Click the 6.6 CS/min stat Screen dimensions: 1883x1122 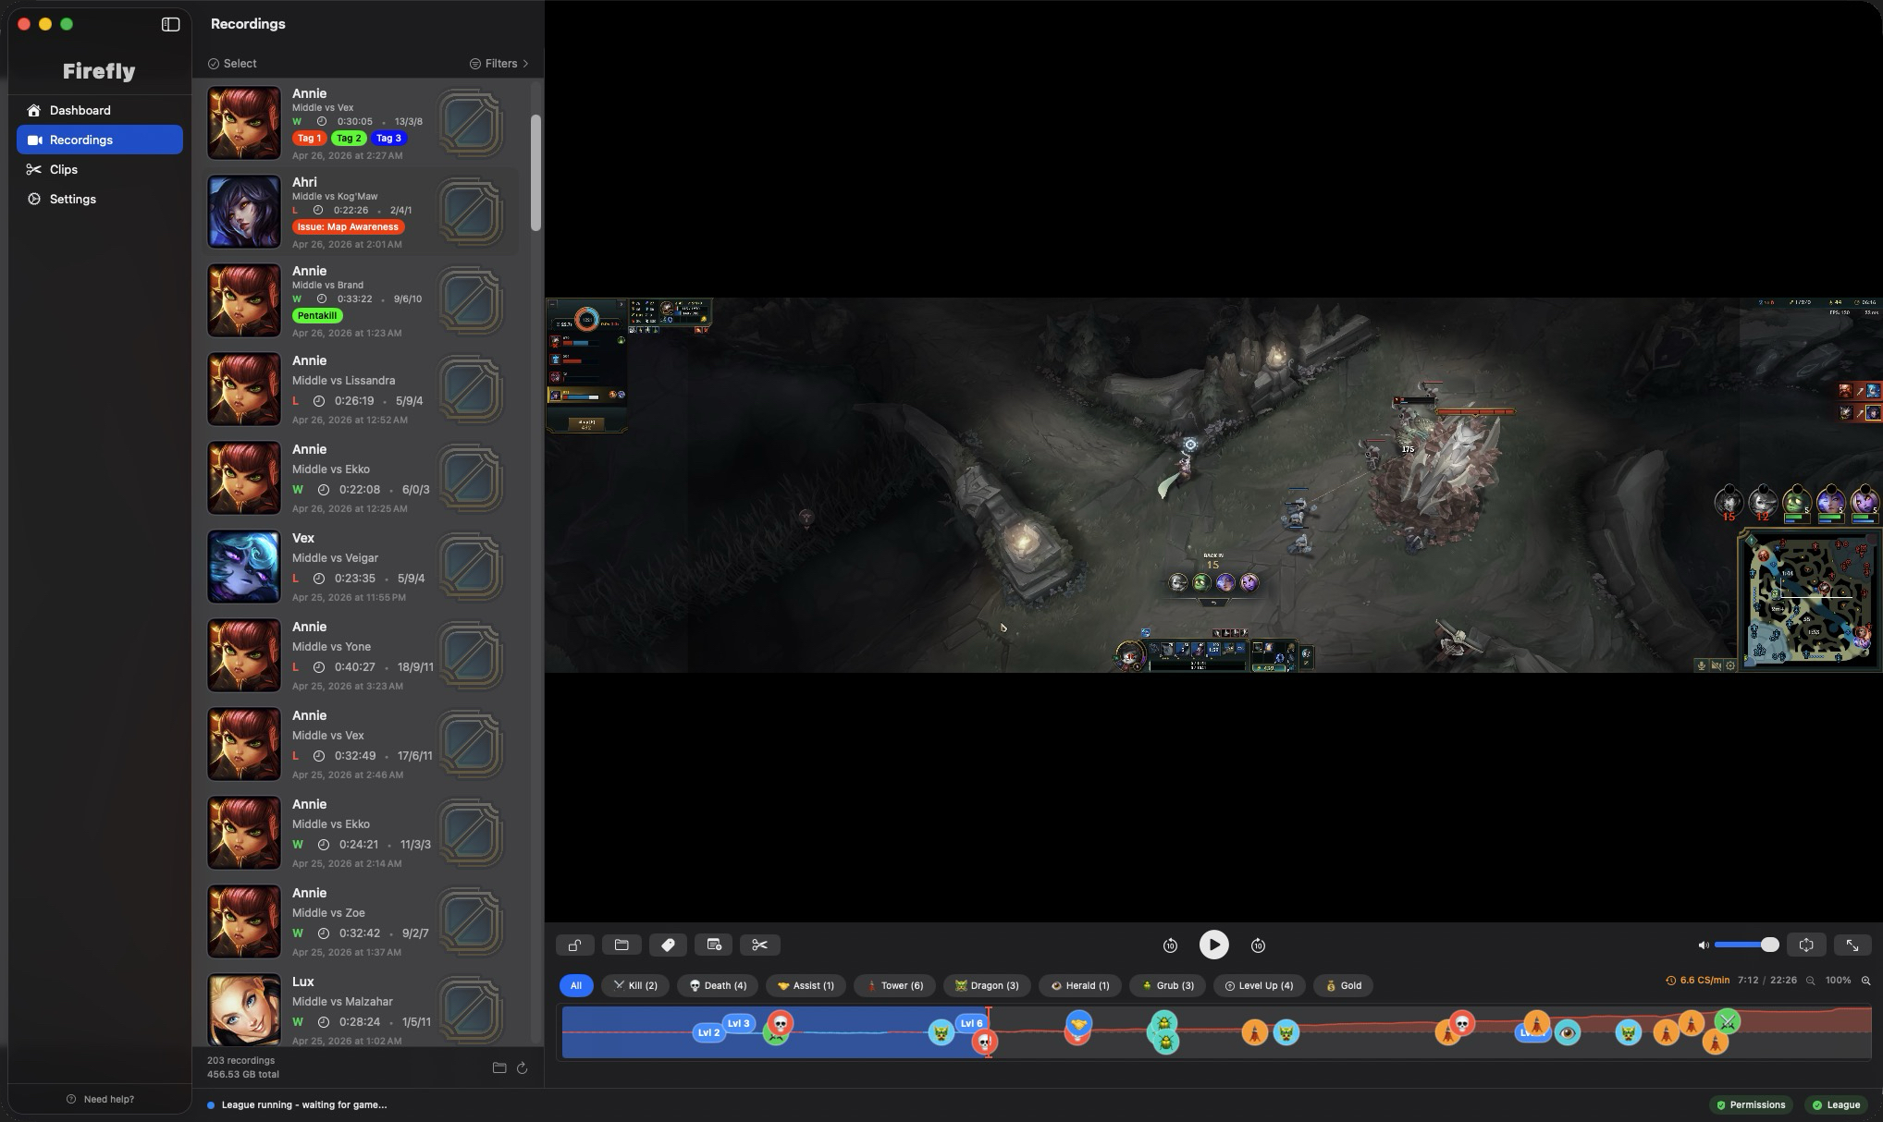tap(1698, 980)
